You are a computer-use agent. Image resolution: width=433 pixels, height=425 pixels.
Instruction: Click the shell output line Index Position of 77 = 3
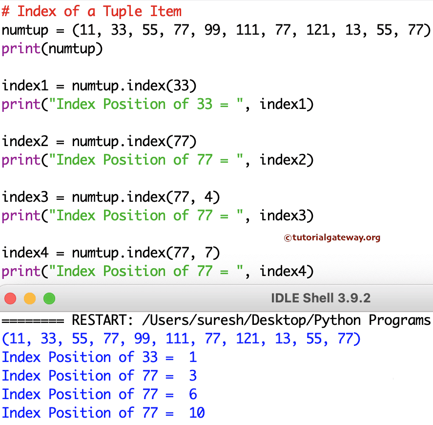click(x=98, y=376)
